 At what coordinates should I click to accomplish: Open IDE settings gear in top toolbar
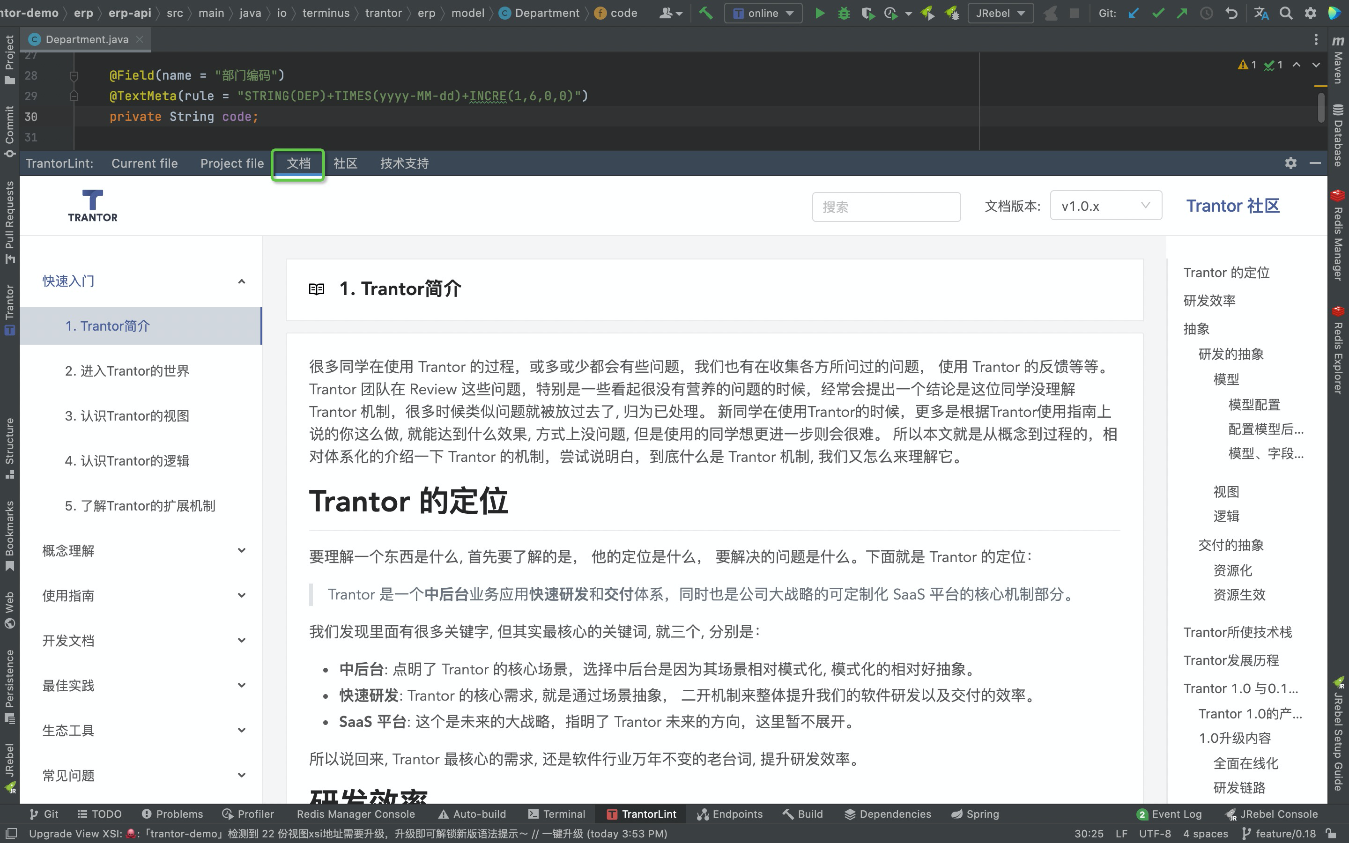(x=1311, y=13)
